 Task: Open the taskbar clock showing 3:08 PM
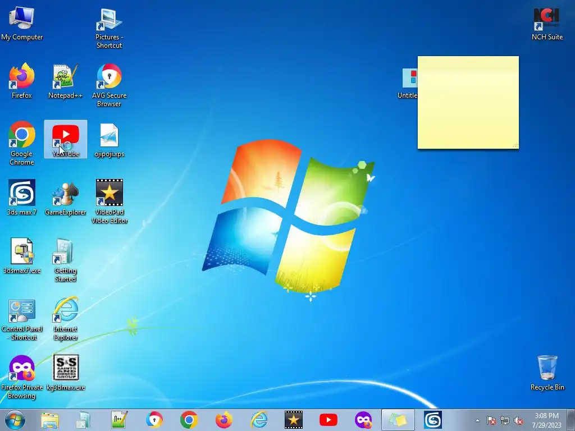point(546,420)
